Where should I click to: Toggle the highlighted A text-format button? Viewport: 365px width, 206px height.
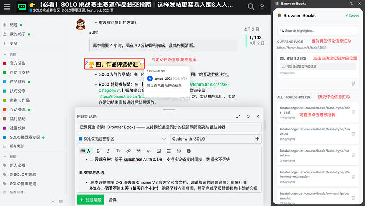click(89, 151)
